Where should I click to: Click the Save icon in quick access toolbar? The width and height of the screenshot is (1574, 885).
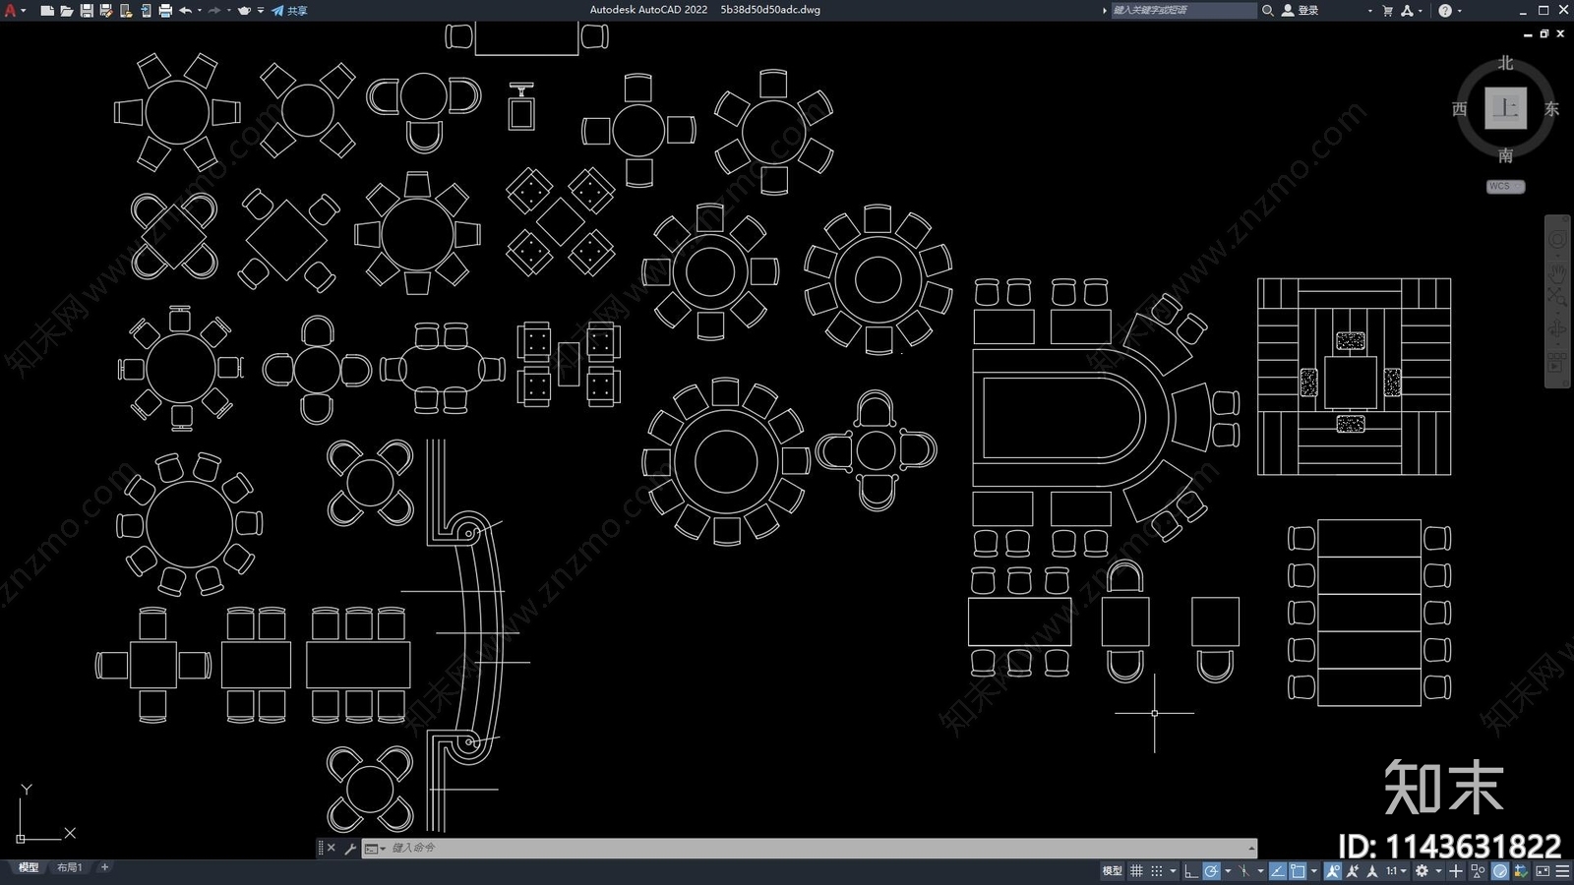(x=87, y=11)
